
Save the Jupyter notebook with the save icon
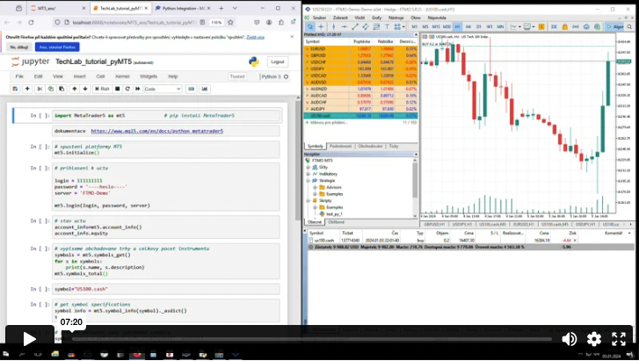coord(15,89)
